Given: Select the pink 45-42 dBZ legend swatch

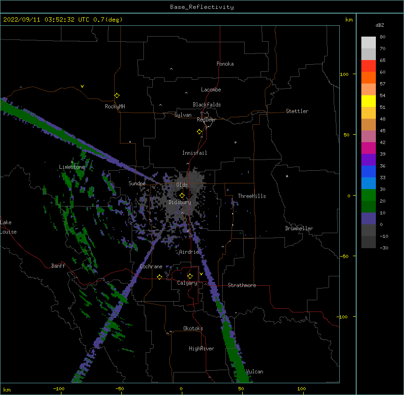Looking at the screenshot, I should 368,137.
